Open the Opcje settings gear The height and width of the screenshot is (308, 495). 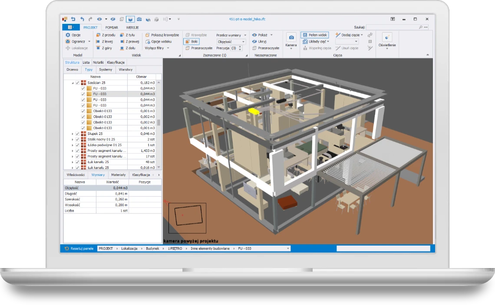pos(68,35)
